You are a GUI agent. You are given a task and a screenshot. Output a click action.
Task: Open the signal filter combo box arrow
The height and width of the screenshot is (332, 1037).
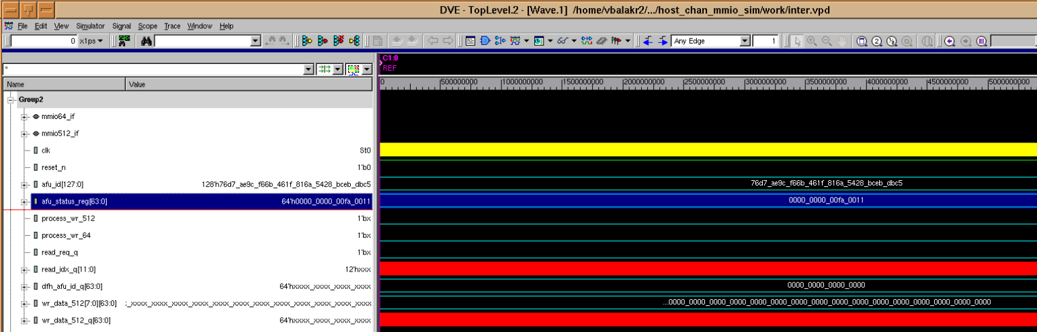click(x=308, y=69)
